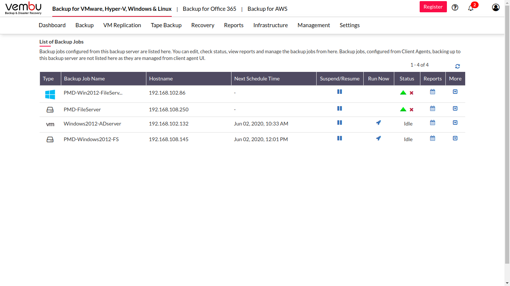
Task: Open reports calendar for PMD-Windows2012-FS row
Action: (x=433, y=138)
